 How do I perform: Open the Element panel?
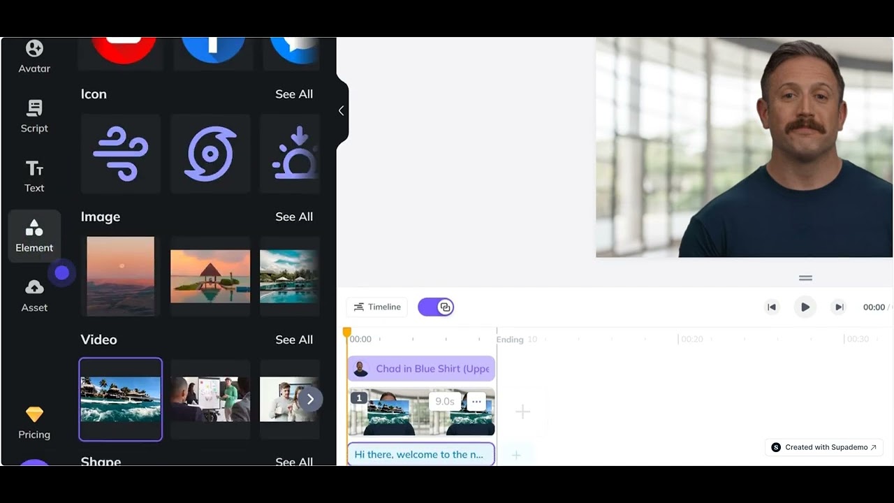point(34,236)
